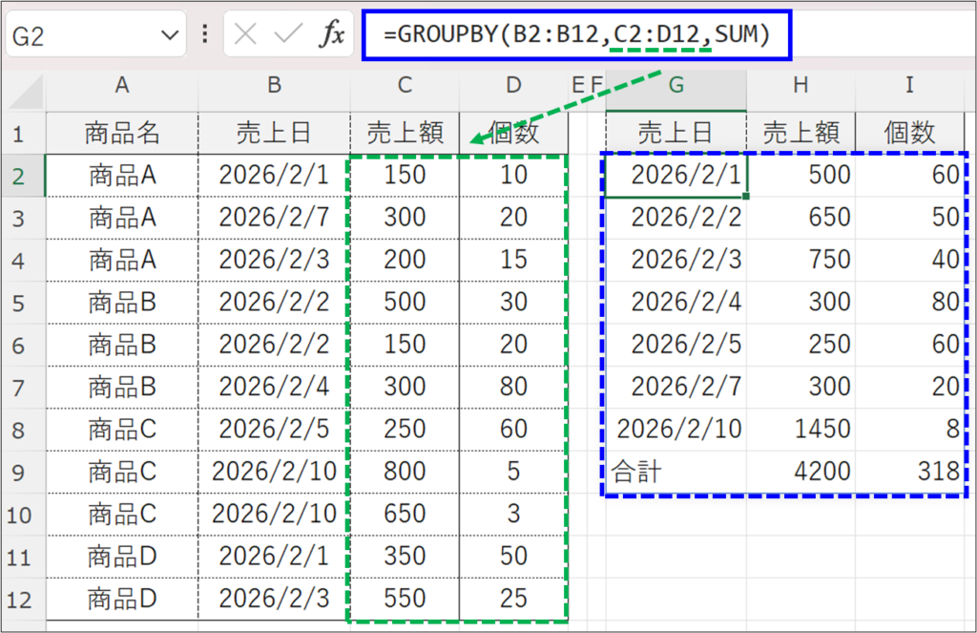Select cell G2 containing 2026/2/1

(x=676, y=176)
